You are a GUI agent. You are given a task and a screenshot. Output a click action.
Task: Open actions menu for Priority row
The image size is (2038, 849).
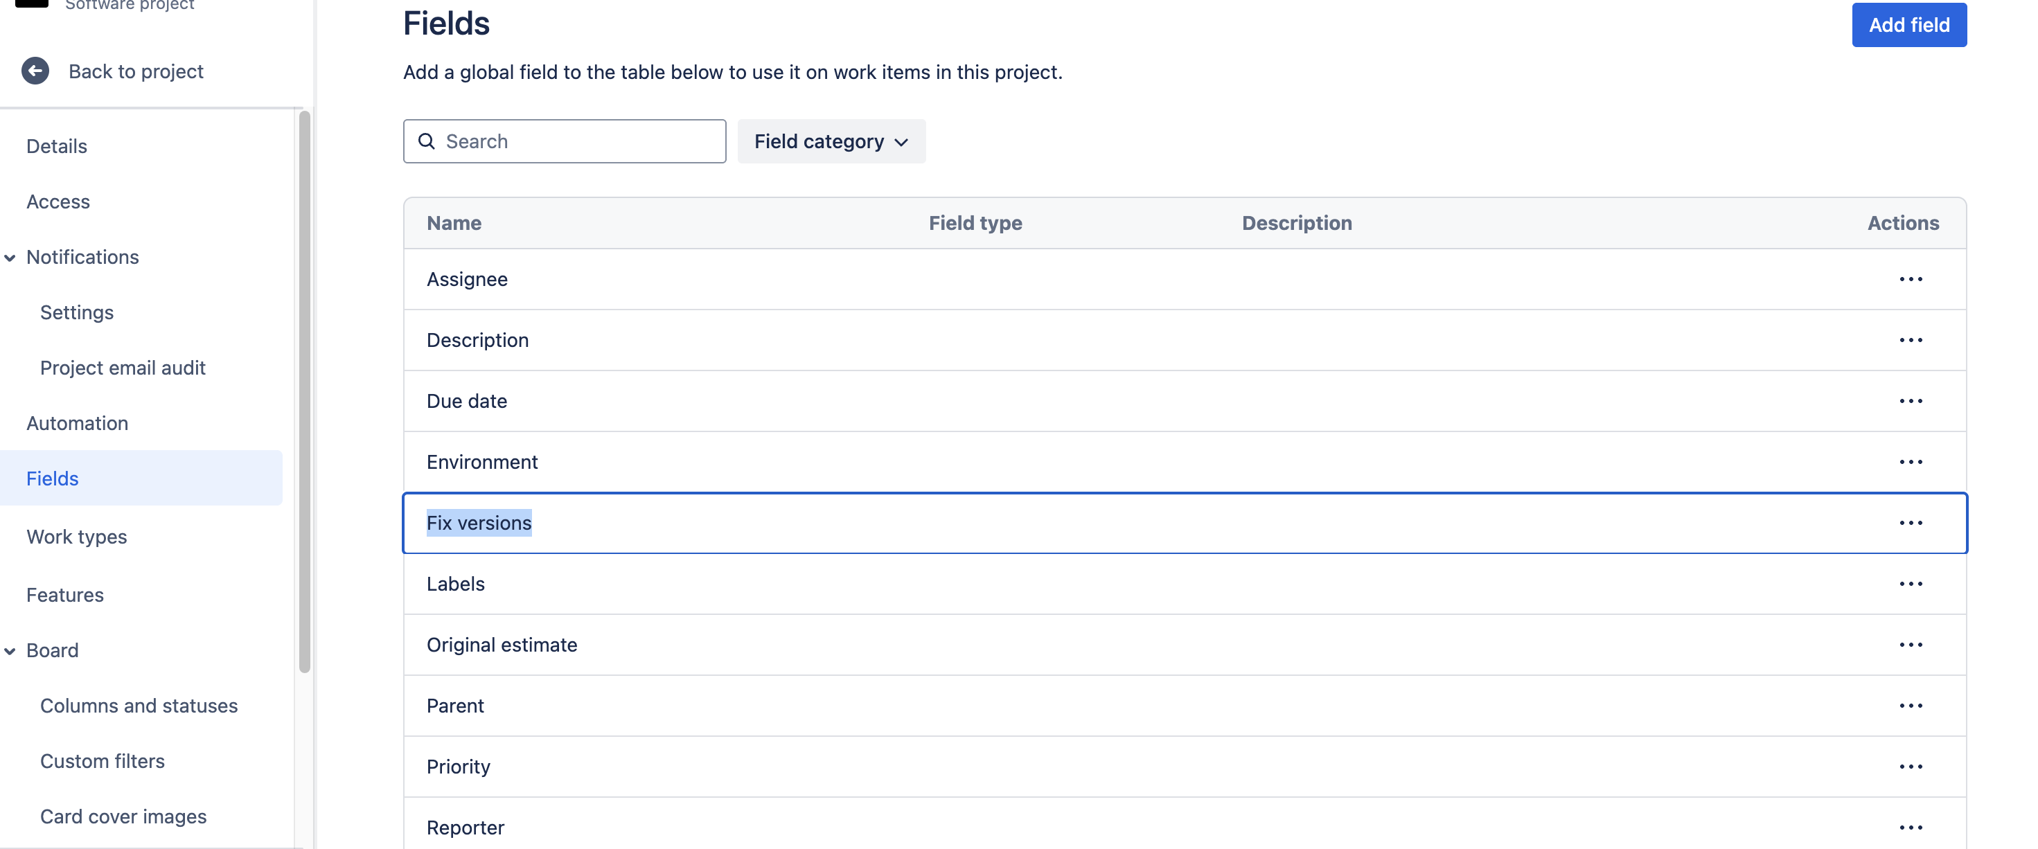1910,767
